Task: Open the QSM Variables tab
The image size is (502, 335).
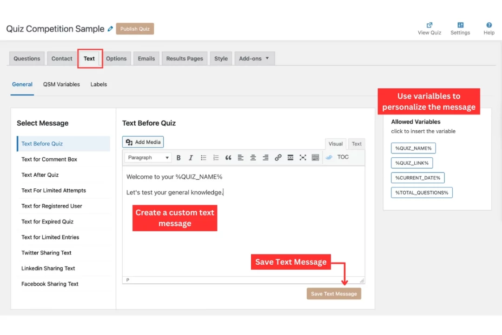Action: pyautogui.click(x=61, y=84)
